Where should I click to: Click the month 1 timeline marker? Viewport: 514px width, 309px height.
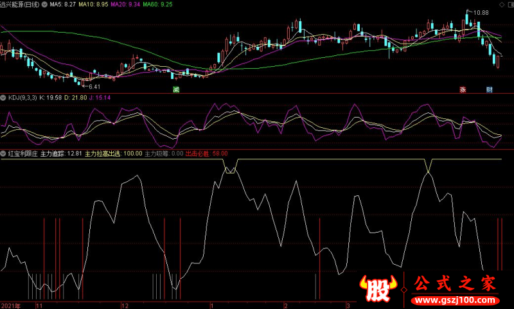click(212, 306)
